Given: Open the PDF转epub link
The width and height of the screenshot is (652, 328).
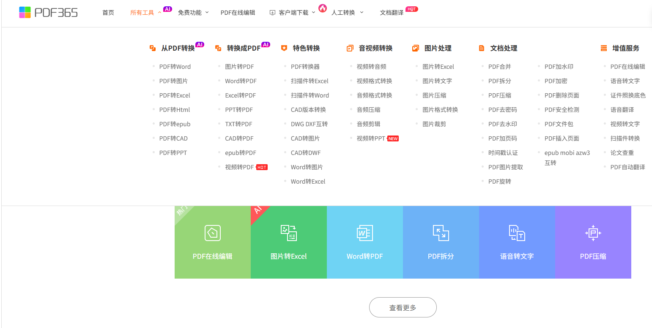Looking at the screenshot, I should (175, 124).
